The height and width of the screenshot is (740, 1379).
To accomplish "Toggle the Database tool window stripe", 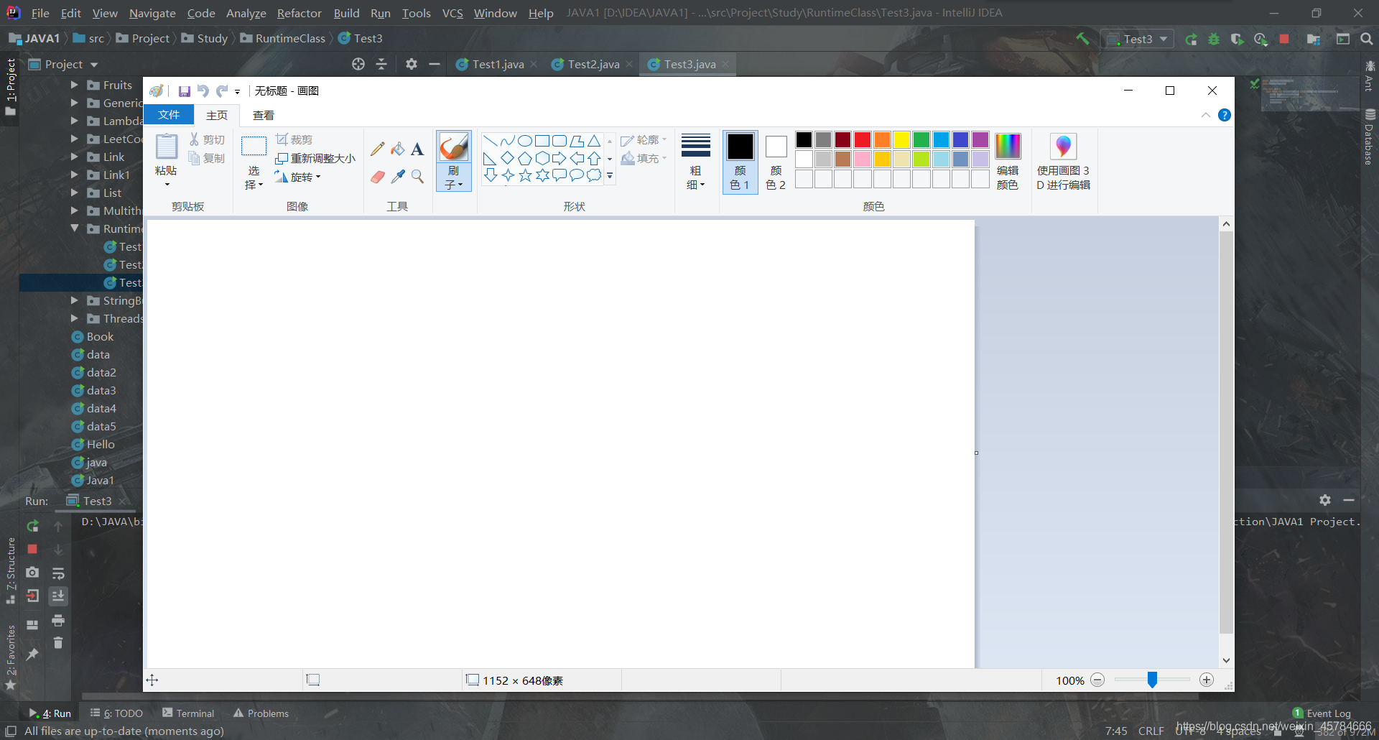I will [x=1370, y=137].
